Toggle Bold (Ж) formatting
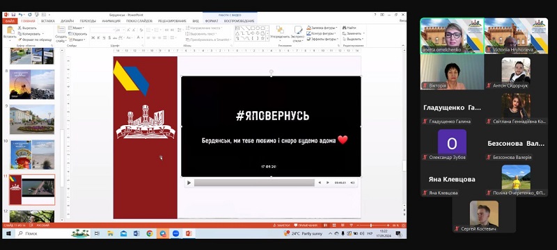This screenshot has width=557, height=250. (x=93, y=37)
